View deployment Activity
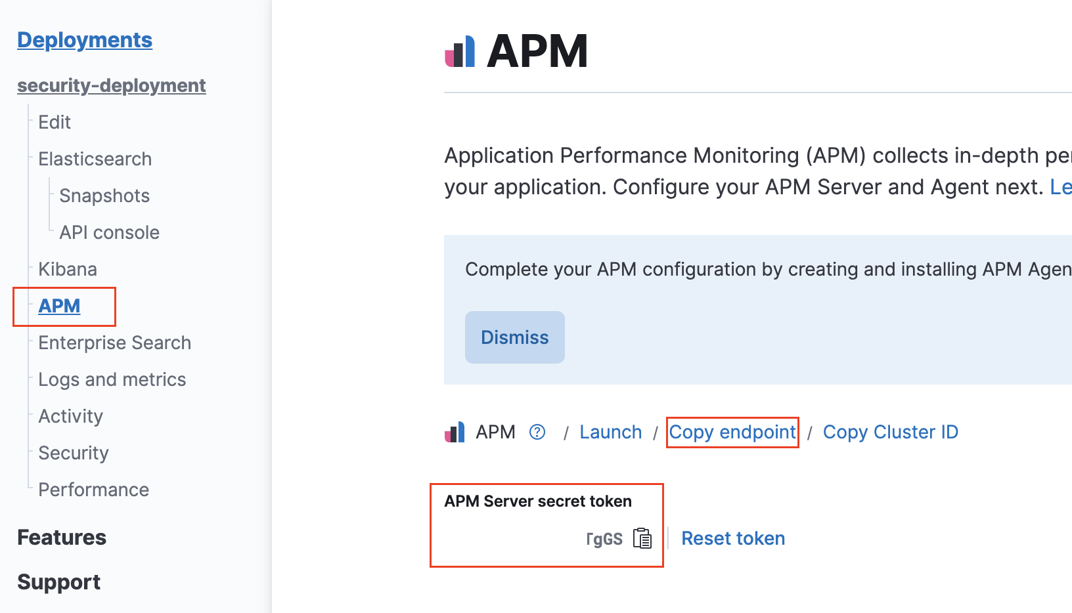 (x=70, y=415)
